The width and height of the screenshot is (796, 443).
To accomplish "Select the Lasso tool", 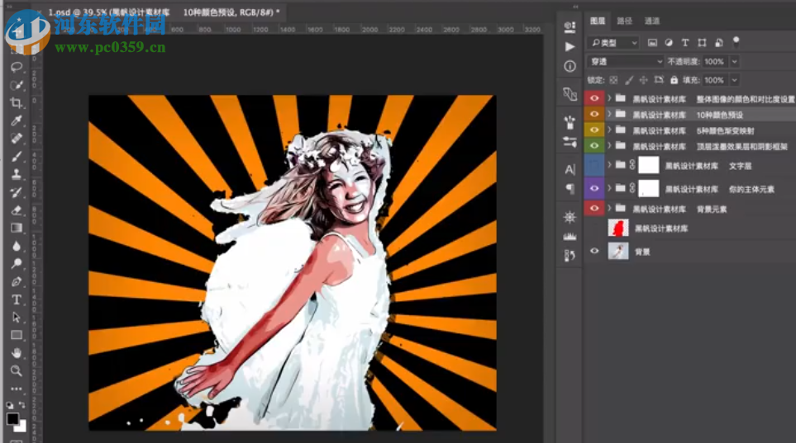I will (17, 67).
